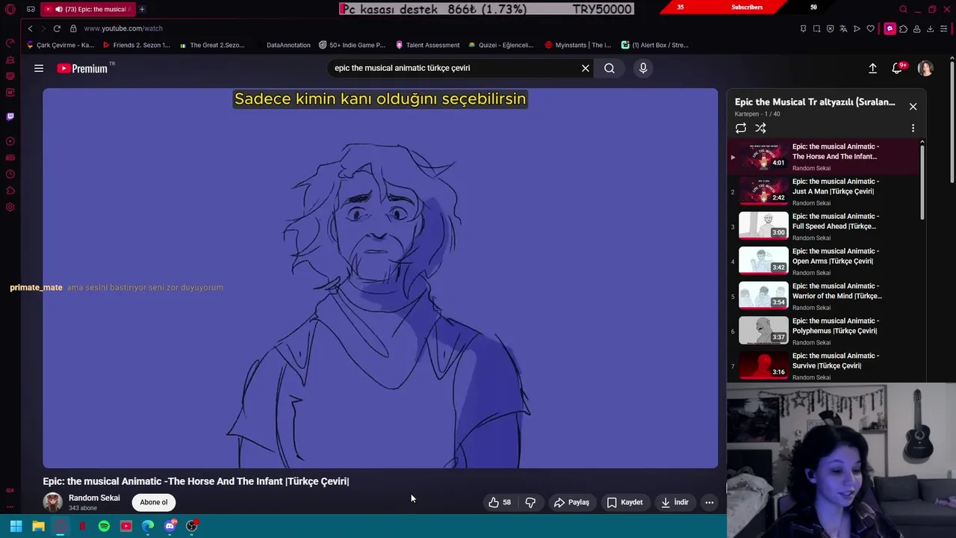Toggle playlist shuffle
Viewport: 956px width, 538px height.
tap(760, 129)
